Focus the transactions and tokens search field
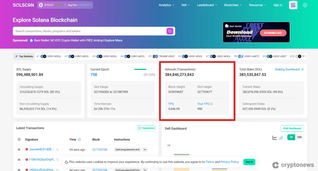The image size is (318, 171). tap(89, 31)
